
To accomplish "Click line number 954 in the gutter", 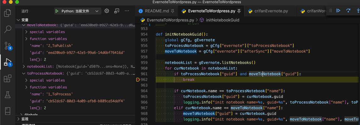I will click(x=144, y=34).
